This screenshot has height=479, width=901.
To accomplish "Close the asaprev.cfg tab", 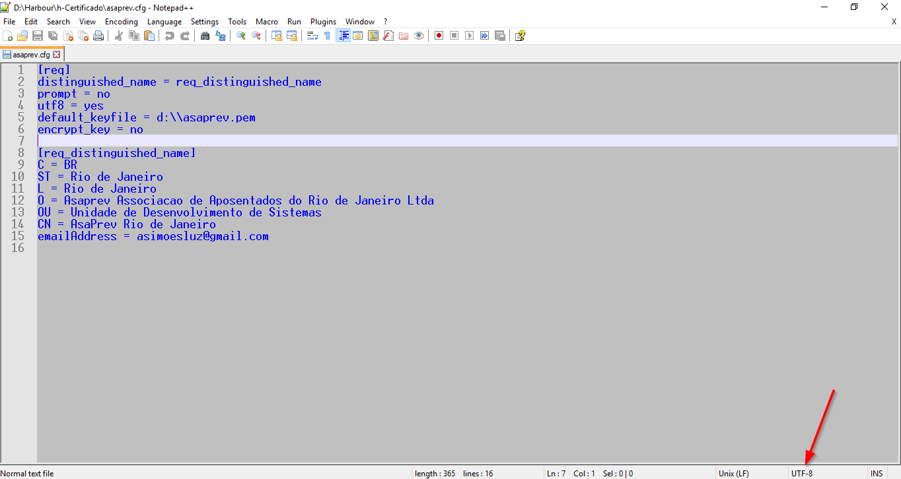I will (x=57, y=55).
